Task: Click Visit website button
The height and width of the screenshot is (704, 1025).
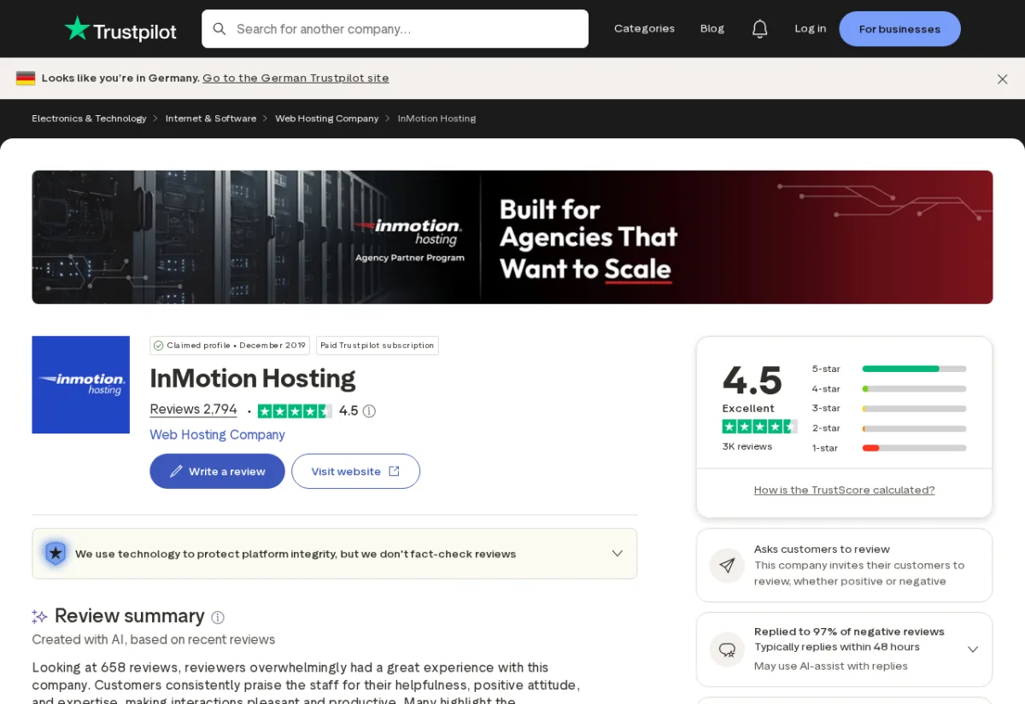Action: [x=355, y=471]
